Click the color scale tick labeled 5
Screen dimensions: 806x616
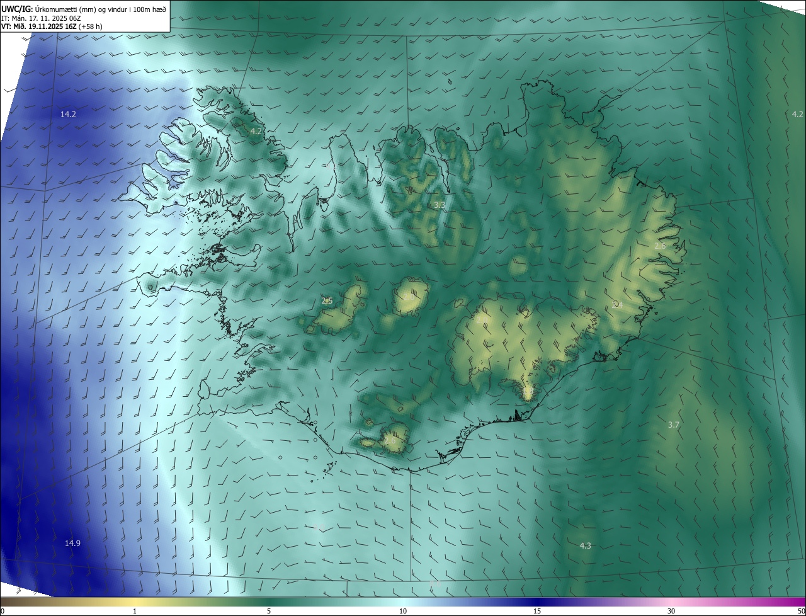pyautogui.click(x=269, y=611)
